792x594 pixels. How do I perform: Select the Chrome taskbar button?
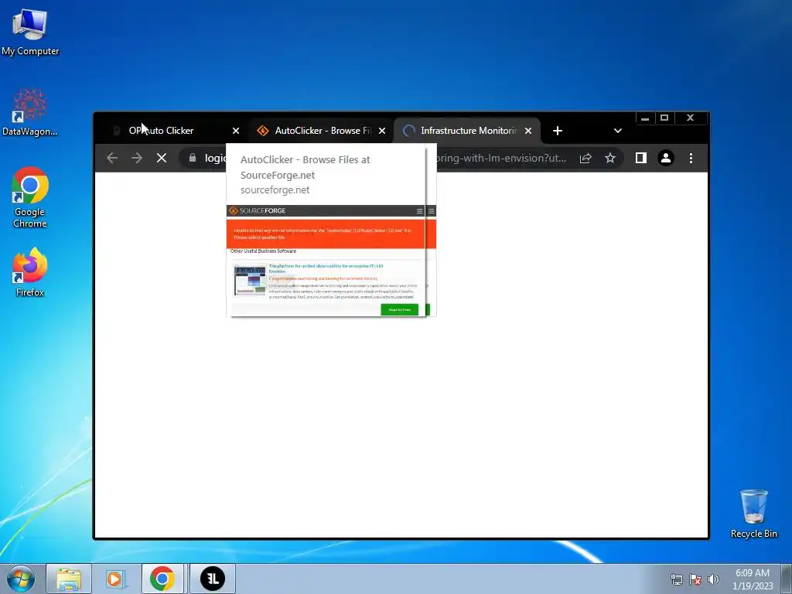[x=162, y=579]
